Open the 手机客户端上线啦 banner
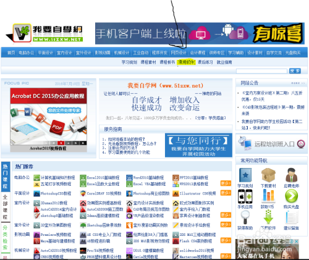Viewport: 309px width, 260px height. point(200,33)
